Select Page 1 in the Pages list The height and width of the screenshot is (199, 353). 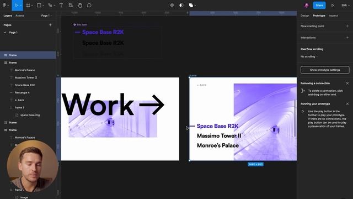tap(13, 33)
